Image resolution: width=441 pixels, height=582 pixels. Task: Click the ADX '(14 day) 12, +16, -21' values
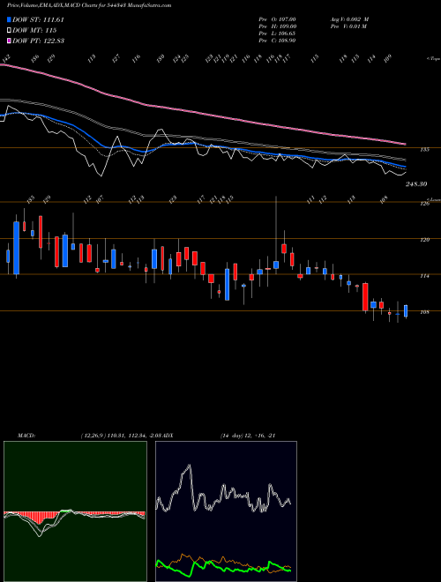tap(248, 436)
